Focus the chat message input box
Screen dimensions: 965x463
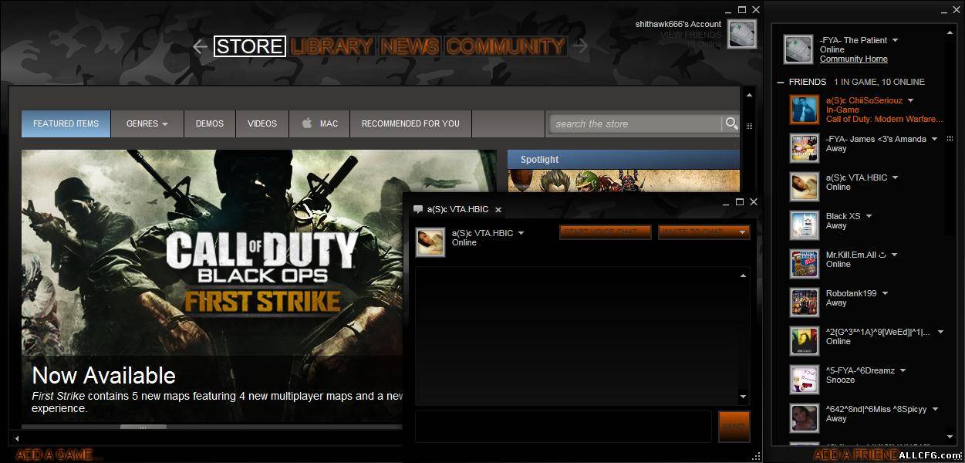click(x=563, y=427)
